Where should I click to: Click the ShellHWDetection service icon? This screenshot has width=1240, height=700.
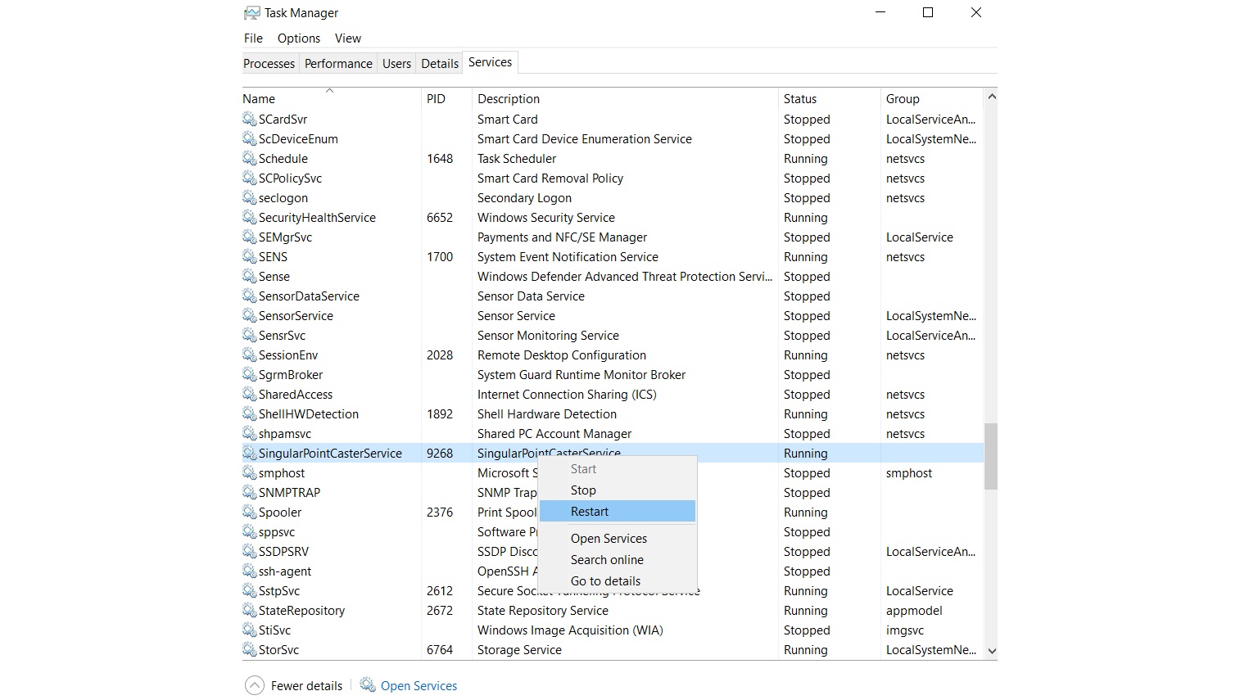tap(250, 414)
